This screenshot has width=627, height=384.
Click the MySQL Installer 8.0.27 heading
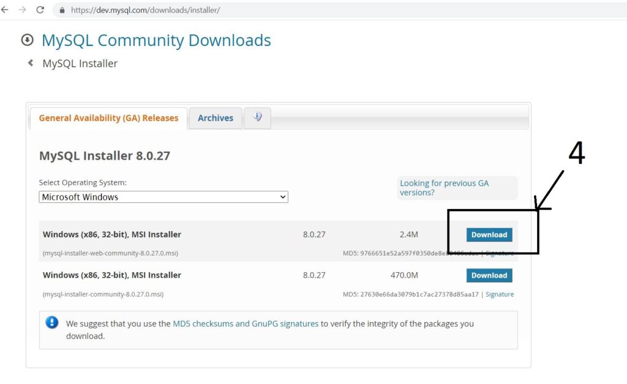coord(105,156)
